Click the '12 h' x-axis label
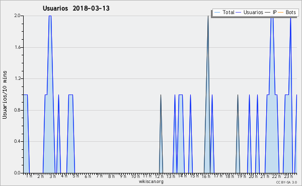 [x=159, y=176]
